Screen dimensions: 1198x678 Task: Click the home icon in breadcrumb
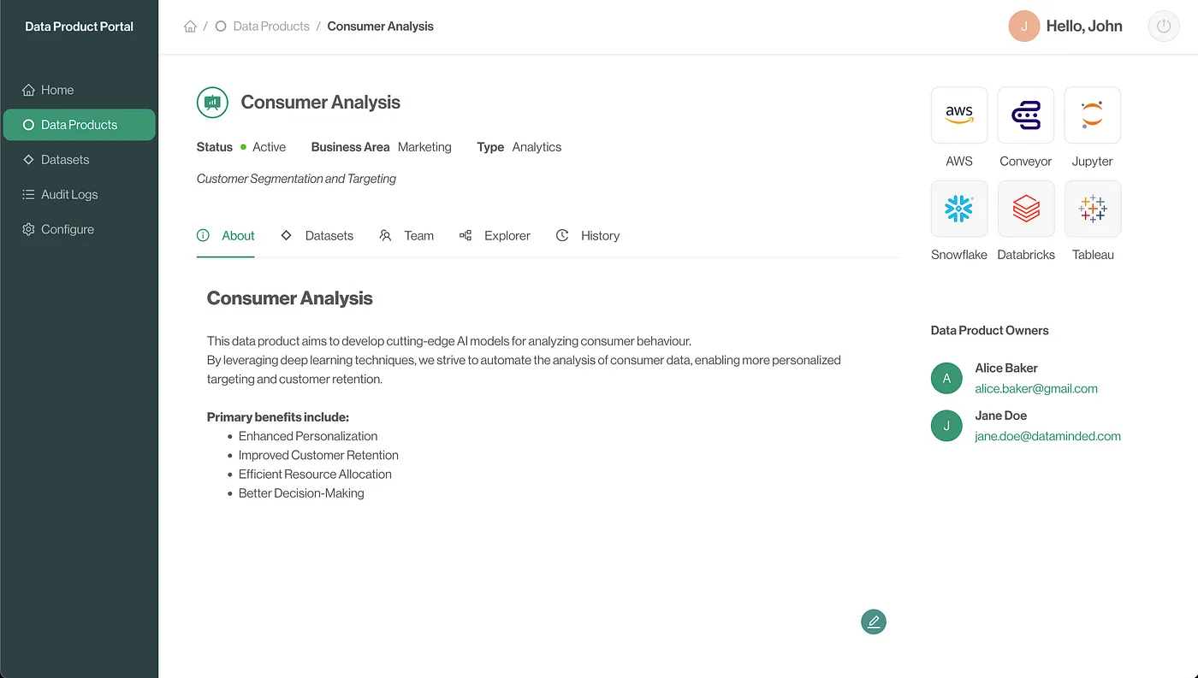point(190,27)
